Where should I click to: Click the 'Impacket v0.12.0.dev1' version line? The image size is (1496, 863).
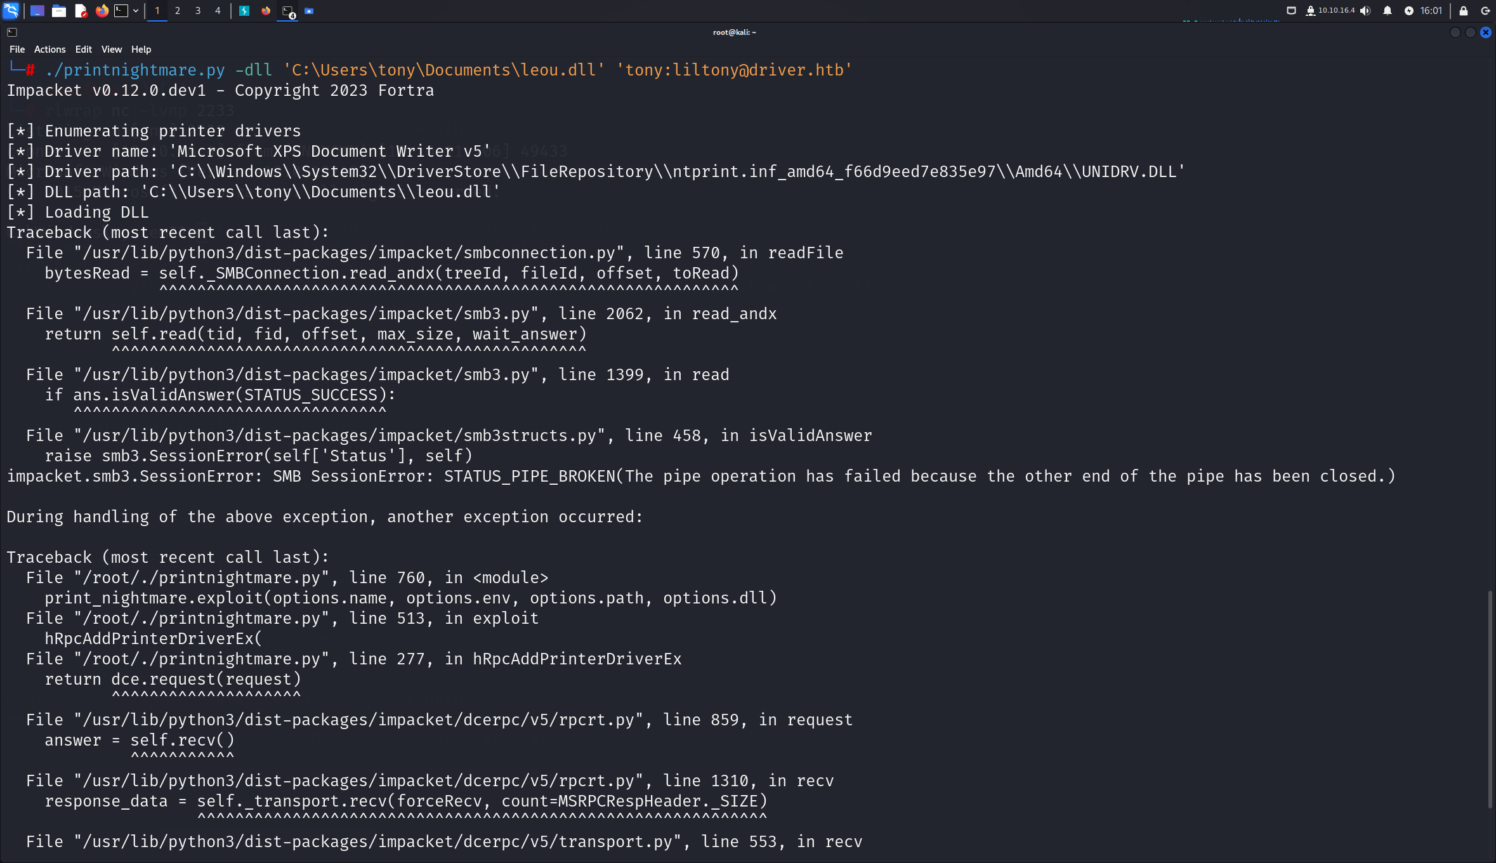[220, 91]
